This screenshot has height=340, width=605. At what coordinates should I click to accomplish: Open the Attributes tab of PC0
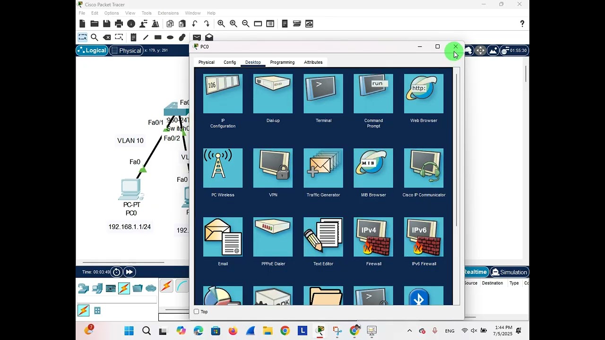coord(313,62)
